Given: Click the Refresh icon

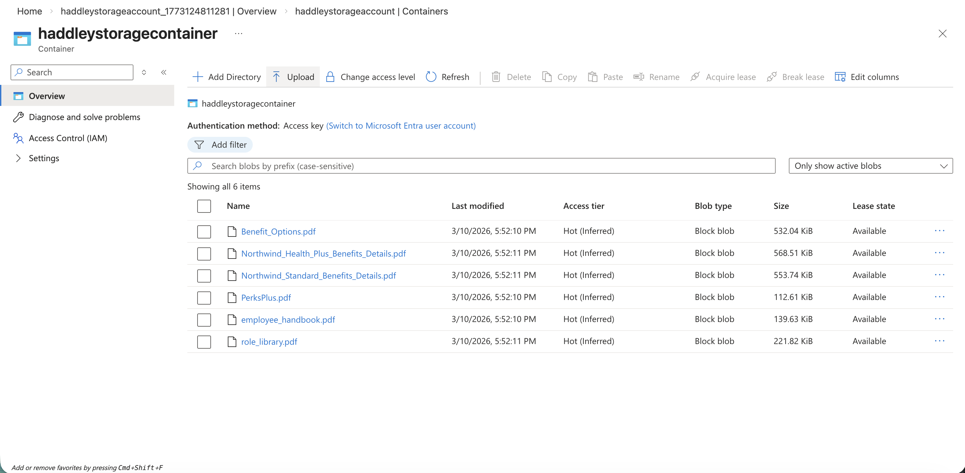Looking at the screenshot, I should [431, 76].
